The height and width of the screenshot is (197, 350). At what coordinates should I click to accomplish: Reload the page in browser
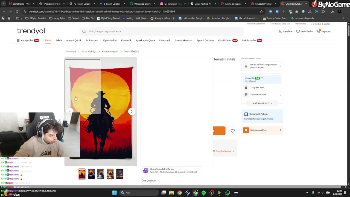click(17, 11)
